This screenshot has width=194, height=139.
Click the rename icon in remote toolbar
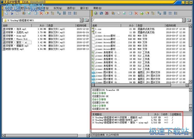pos(131,13)
